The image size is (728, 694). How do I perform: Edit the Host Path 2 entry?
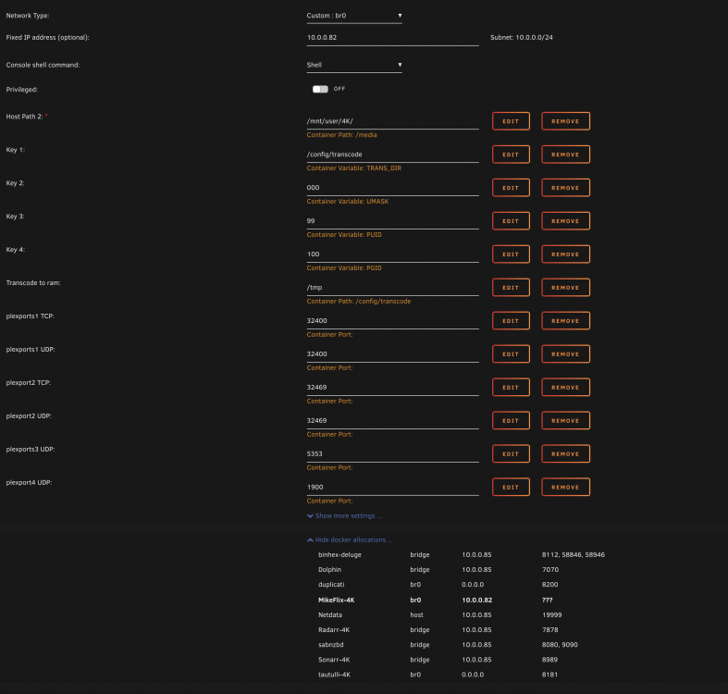[511, 121]
